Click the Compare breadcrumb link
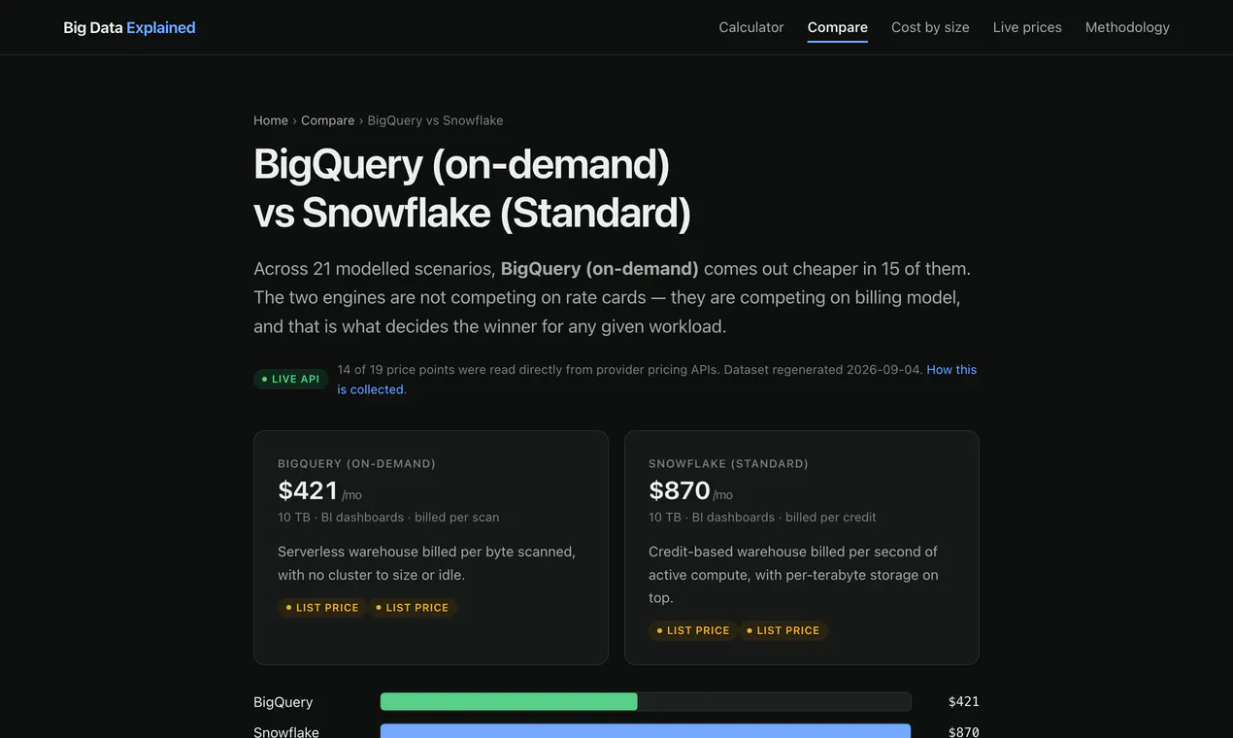Image resolution: width=1233 pixels, height=738 pixels. 327,120
